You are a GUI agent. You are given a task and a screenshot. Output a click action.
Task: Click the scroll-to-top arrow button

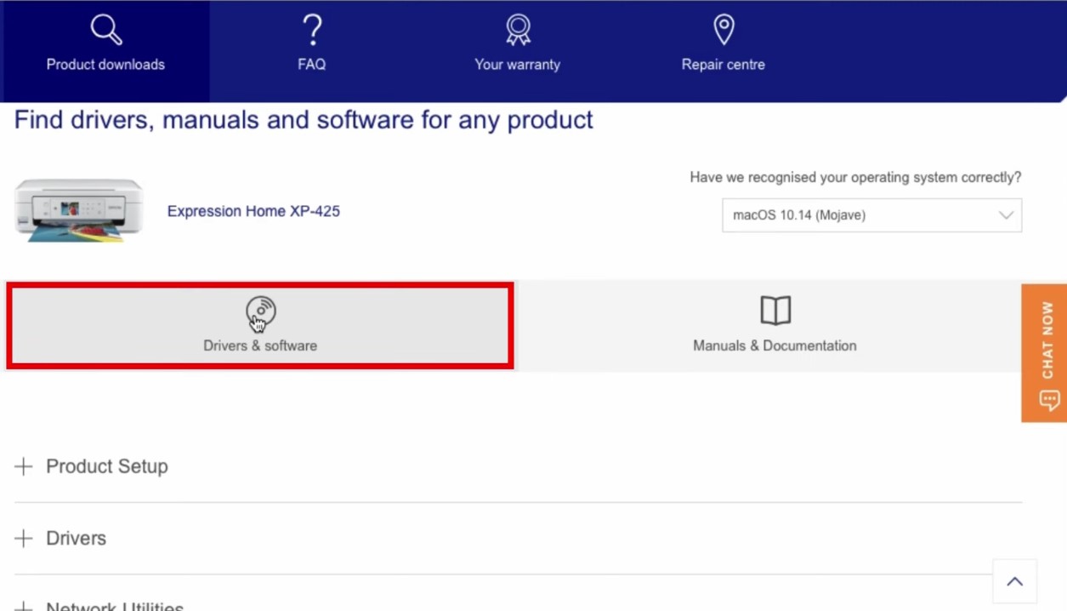point(1015,582)
